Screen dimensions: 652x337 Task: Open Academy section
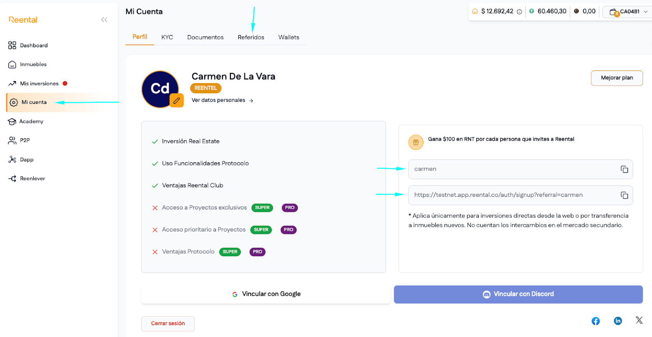31,121
